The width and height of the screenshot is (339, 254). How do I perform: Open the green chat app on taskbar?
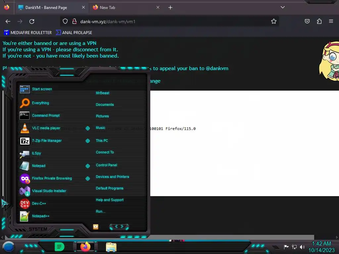point(60,247)
